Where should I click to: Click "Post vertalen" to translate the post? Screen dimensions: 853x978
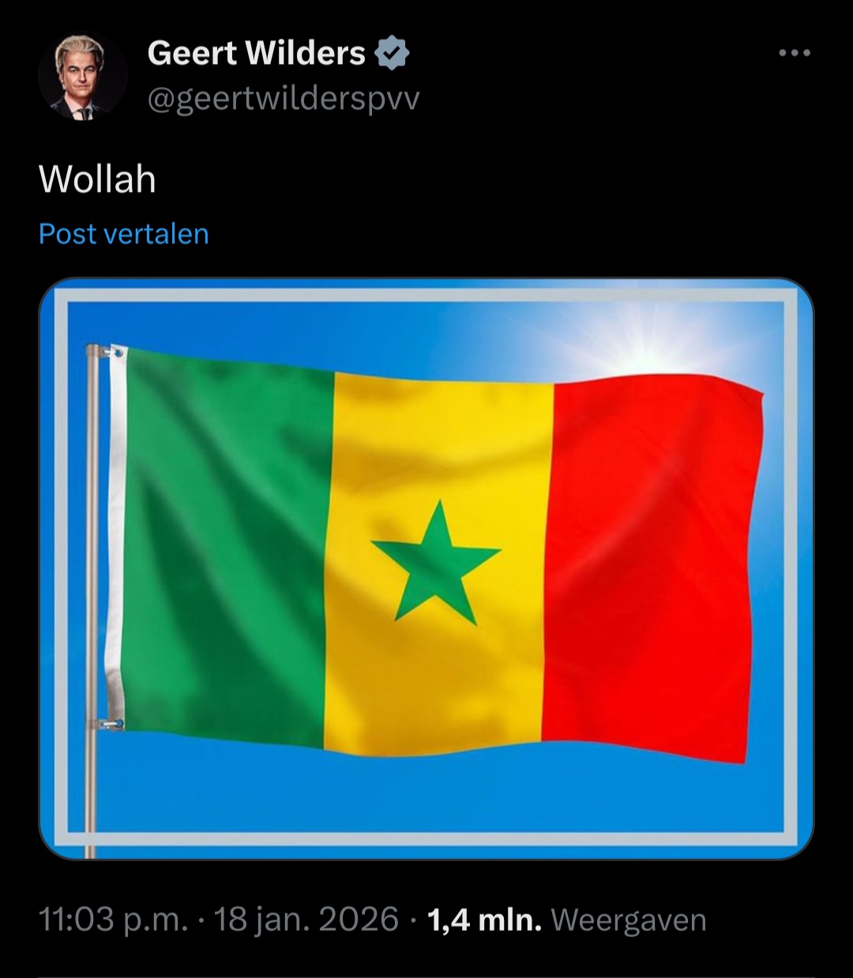click(124, 234)
